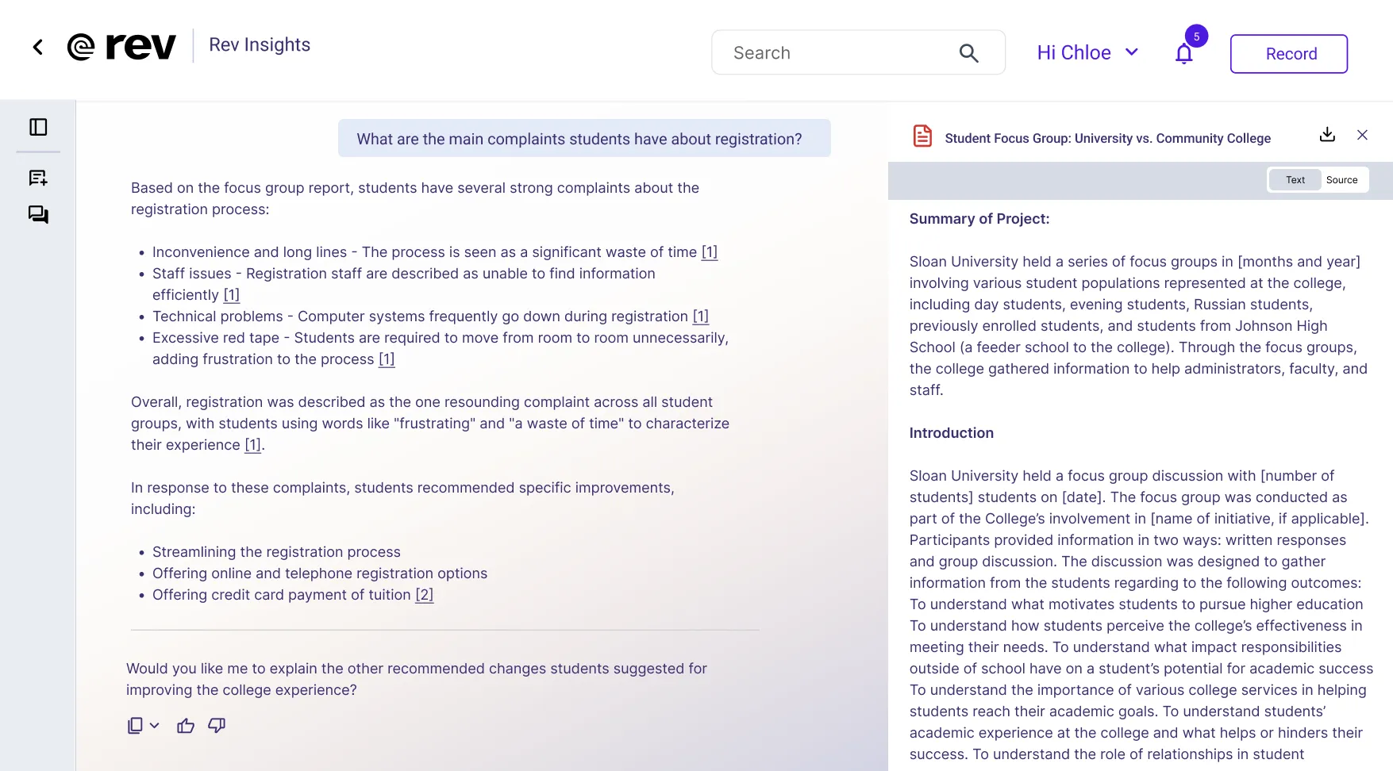The width and height of the screenshot is (1393, 771).
Task: Open the chat history icon
Action: tap(38, 214)
